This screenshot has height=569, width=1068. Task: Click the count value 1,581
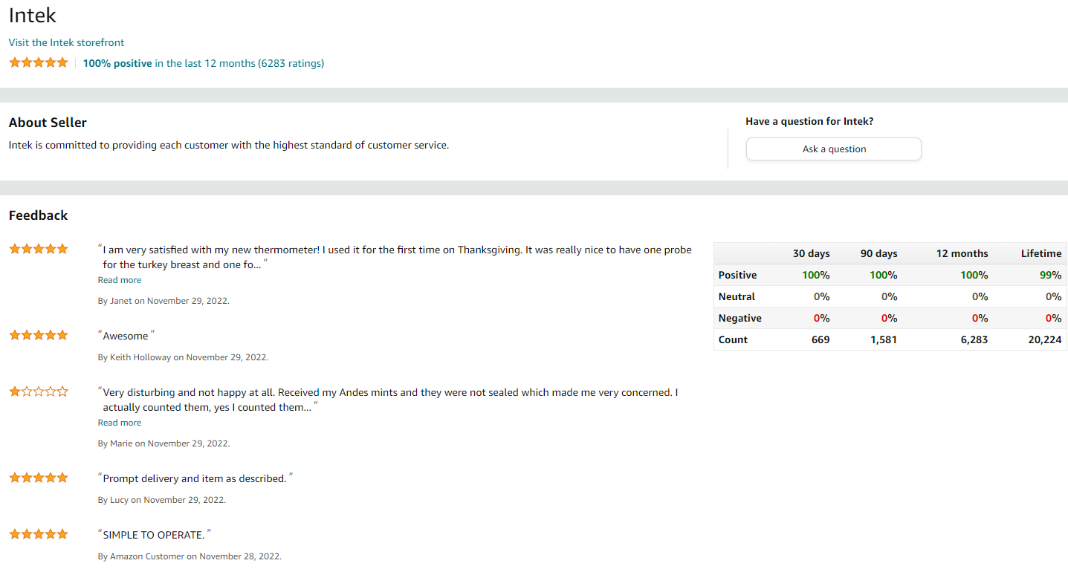coord(884,339)
